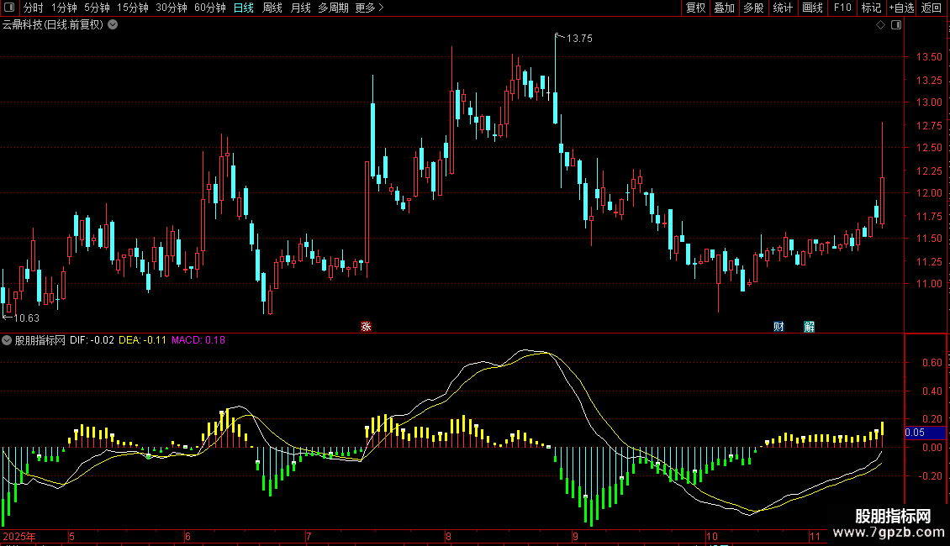Switch to the 60分钟 period tab
Screen dimensions: 950x546
[x=210, y=8]
